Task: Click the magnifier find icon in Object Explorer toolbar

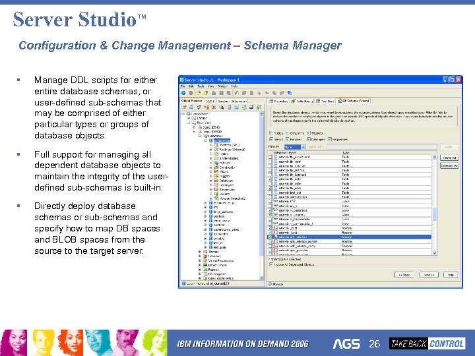Action: [x=222, y=107]
